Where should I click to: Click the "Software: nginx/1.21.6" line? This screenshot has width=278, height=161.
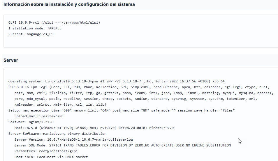pos(31,122)
